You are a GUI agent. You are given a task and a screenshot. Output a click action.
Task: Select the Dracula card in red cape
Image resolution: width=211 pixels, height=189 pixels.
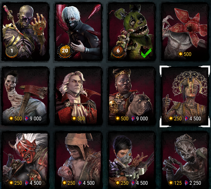[x=78, y=96]
